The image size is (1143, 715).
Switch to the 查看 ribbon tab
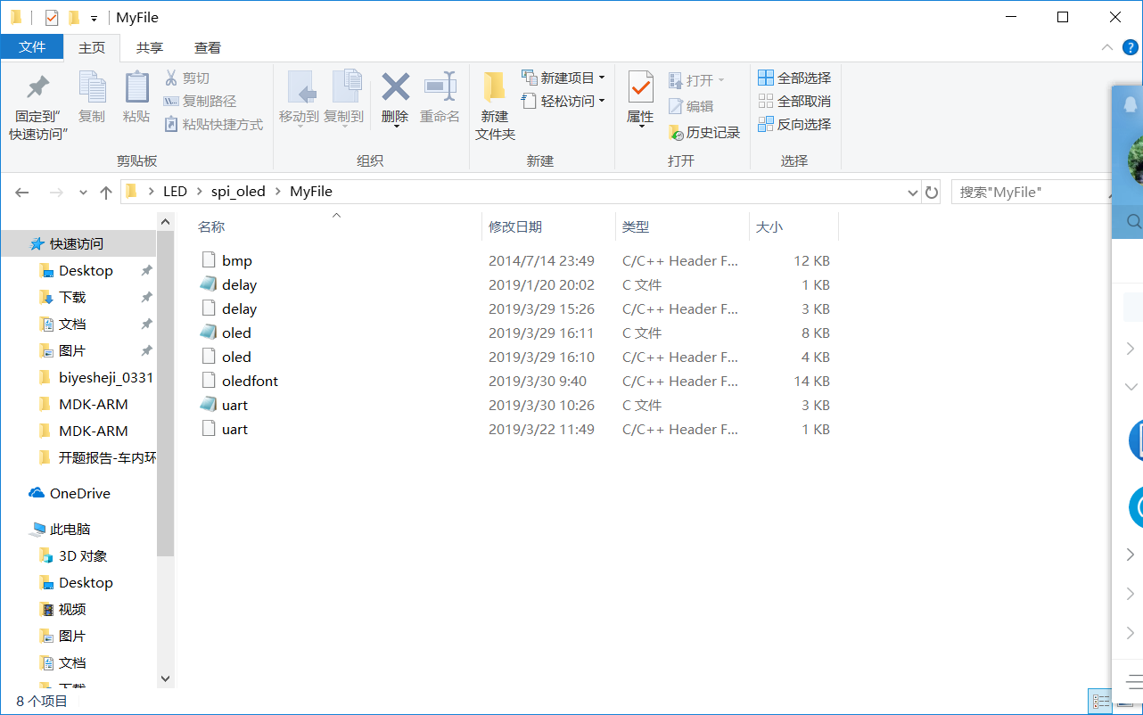209,47
